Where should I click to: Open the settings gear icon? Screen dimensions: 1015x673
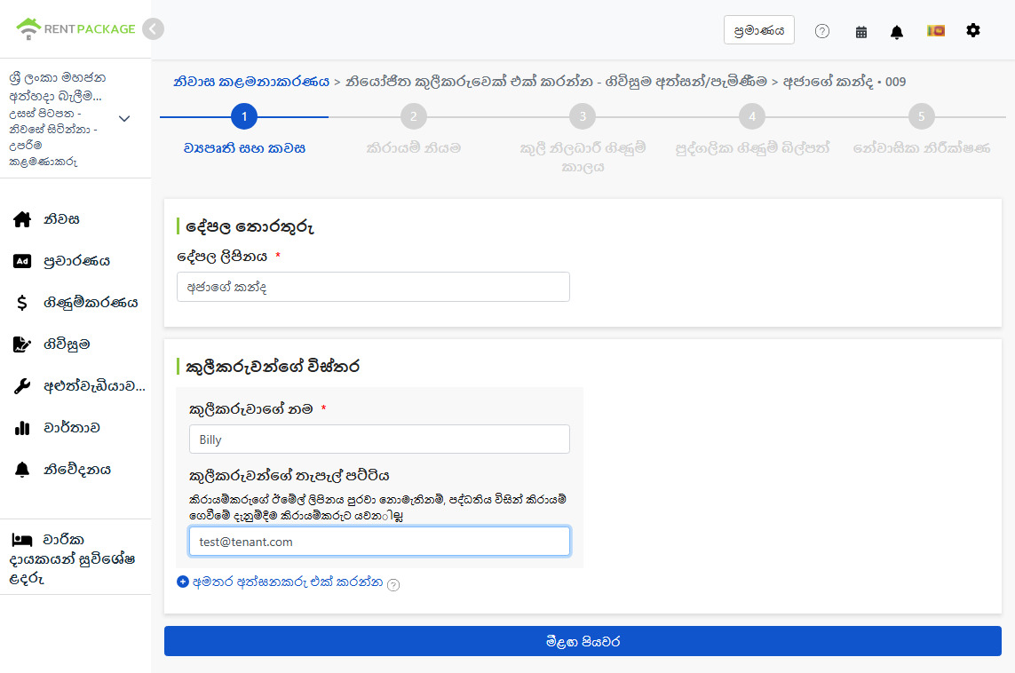973,30
